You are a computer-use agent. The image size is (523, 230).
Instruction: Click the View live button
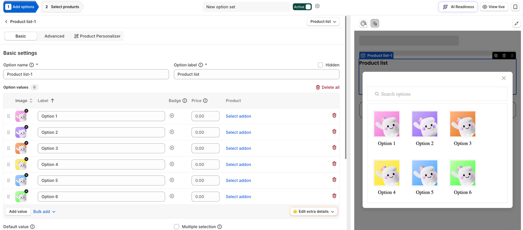[x=493, y=7]
